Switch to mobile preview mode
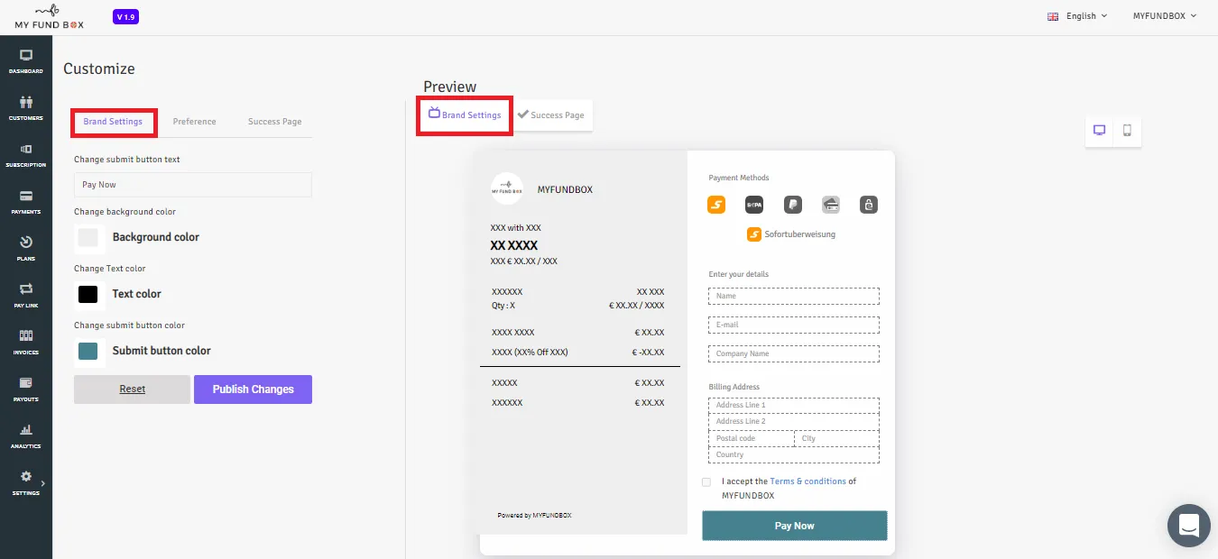 click(x=1127, y=131)
